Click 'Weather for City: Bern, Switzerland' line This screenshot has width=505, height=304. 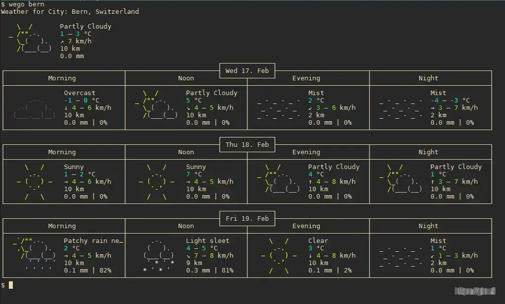tap(70, 12)
